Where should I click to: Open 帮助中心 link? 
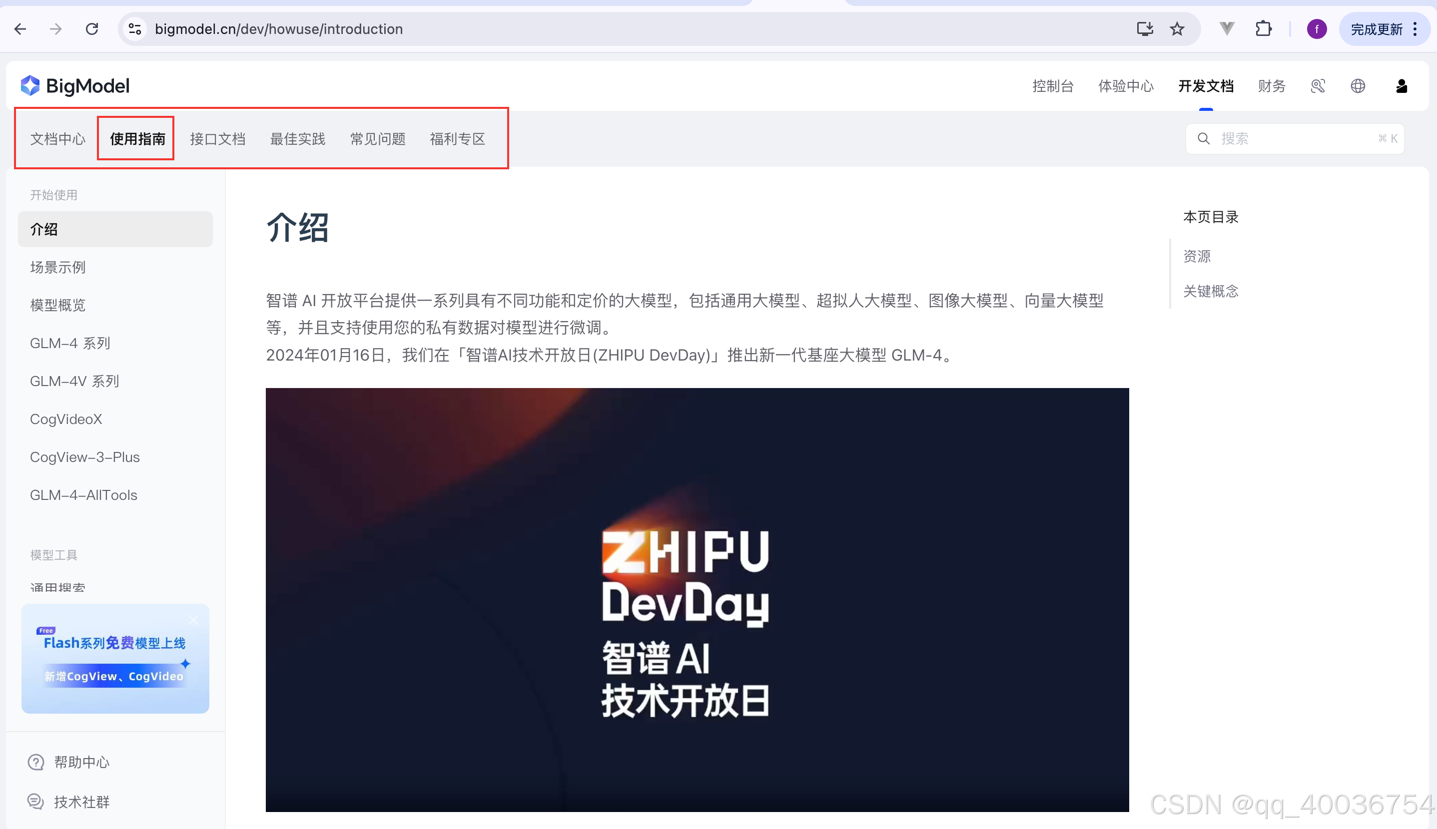81,762
